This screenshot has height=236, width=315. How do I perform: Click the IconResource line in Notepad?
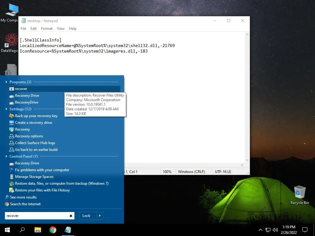click(x=84, y=51)
